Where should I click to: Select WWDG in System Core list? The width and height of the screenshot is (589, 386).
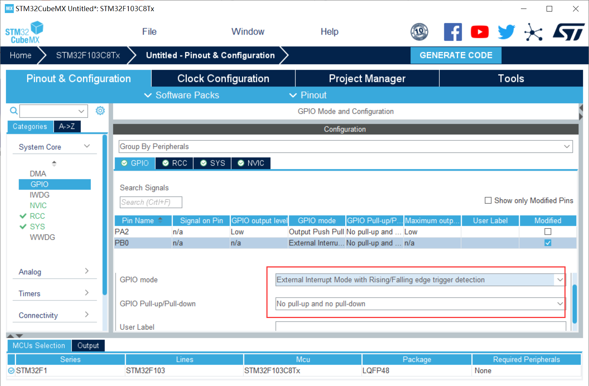(42, 237)
